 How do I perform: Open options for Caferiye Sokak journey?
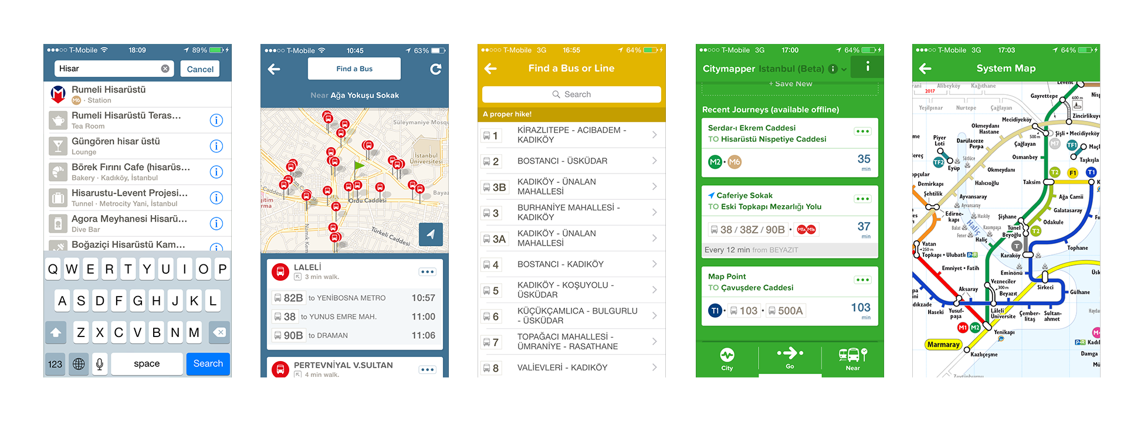click(862, 199)
